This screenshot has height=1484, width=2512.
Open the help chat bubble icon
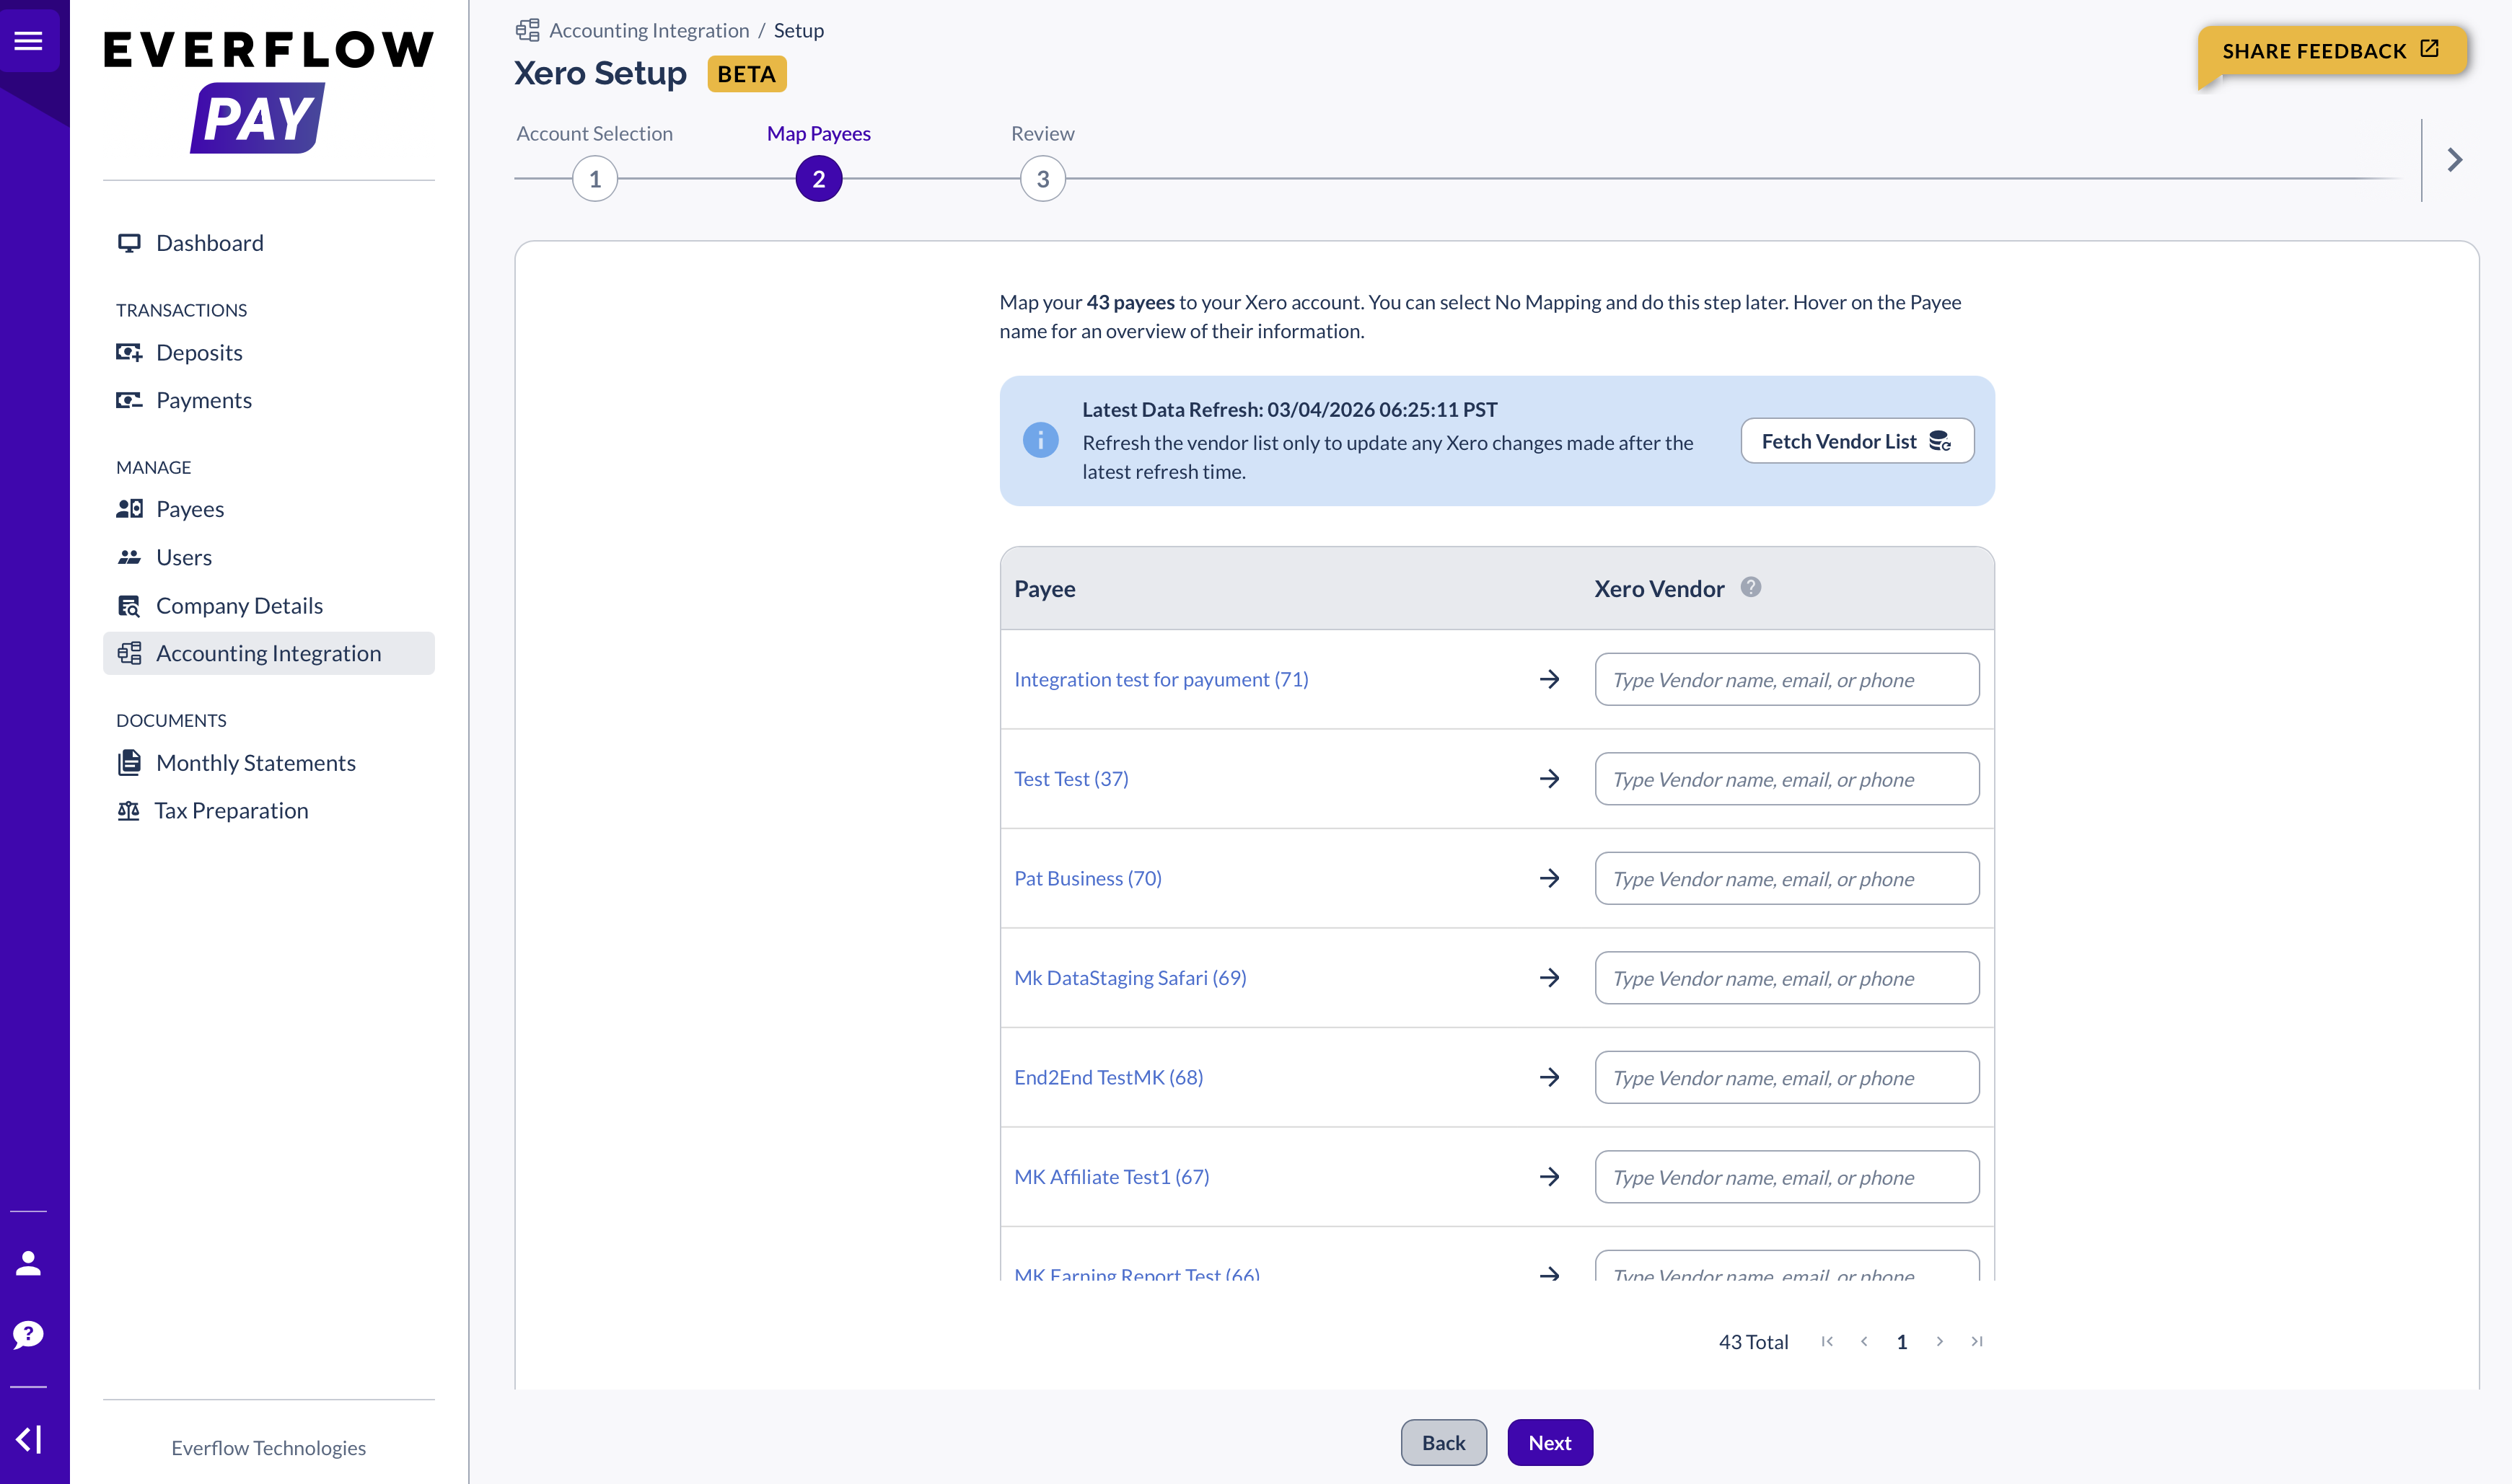tap(27, 1333)
